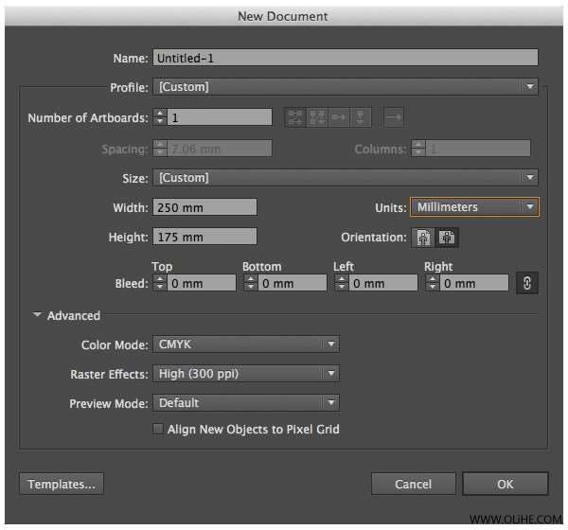568x530 pixels.
Task: Click the Grid by Row artboard layout icon
Action: pyautogui.click(x=295, y=117)
